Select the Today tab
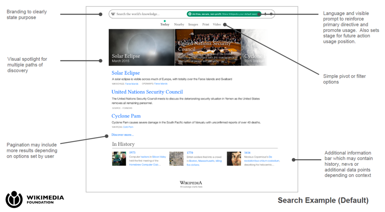 pos(165,24)
